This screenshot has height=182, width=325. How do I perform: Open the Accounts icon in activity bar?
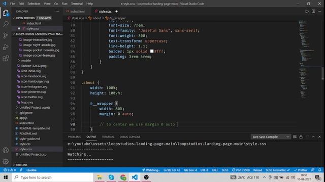pos(6,150)
